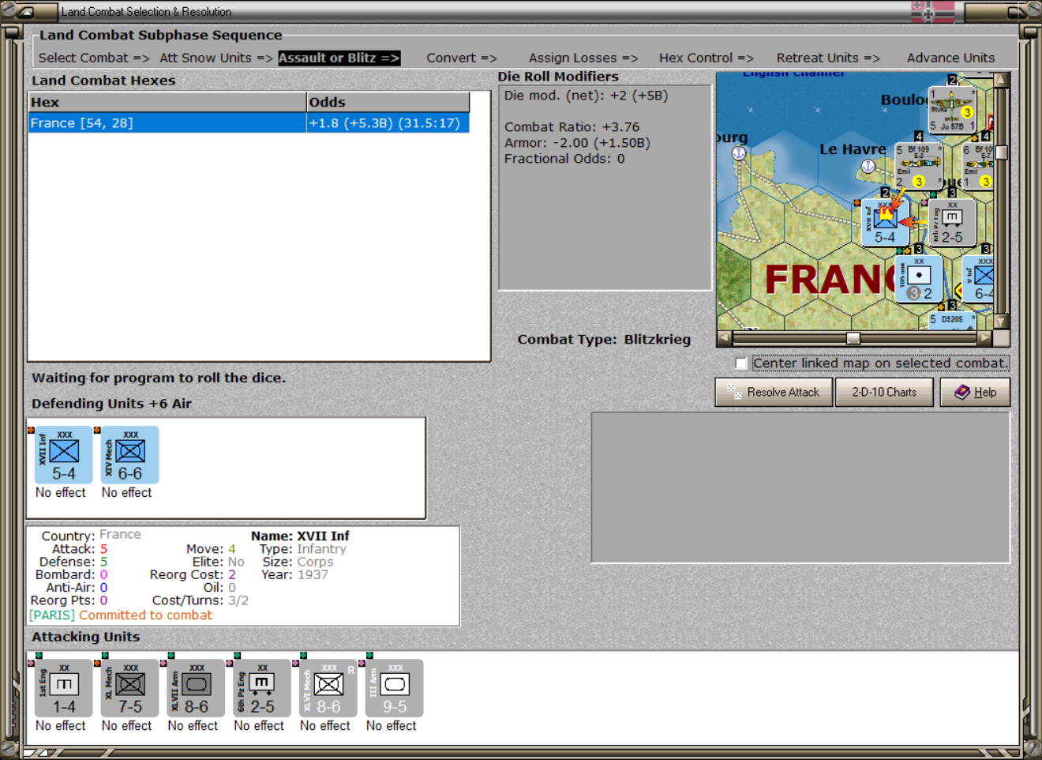Click the Bf 109 aircraft counter near Le Havre
The width and height of the screenshot is (1042, 760).
tap(918, 165)
